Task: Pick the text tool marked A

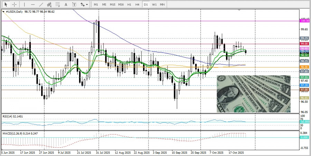Action: tap(66, 4)
